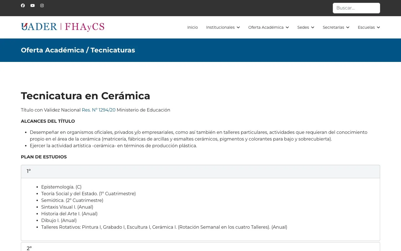Click the PLAN DE ESTUDIOS heading
This screenshot has height=251, width=401.
coord(44,157)
